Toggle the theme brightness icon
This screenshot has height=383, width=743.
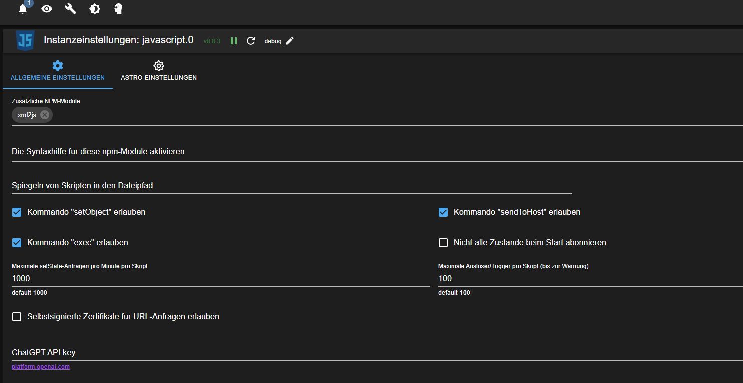click(95, 9)
